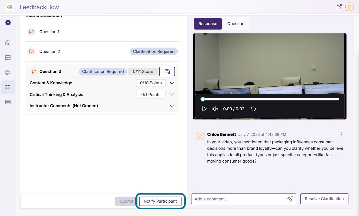359x216 pixels.
Task: Switch to the Response tab
Action: click(x=208, y=24)
